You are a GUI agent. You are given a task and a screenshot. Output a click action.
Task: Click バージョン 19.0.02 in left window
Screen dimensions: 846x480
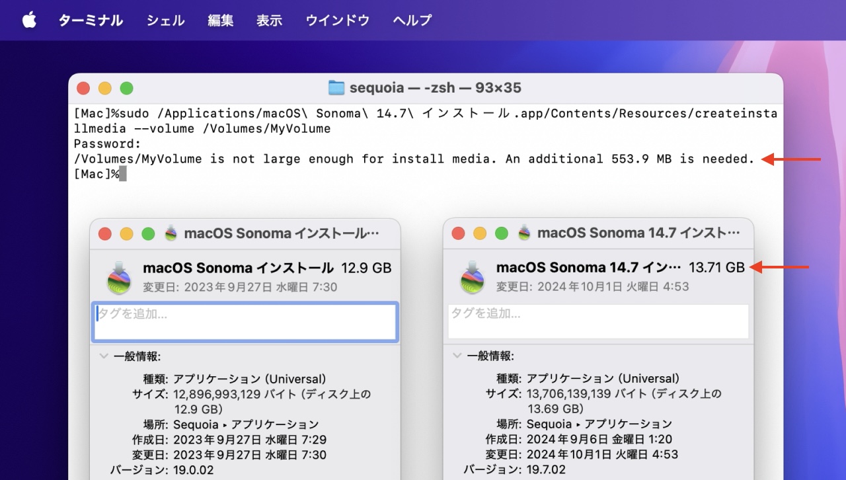193,470
